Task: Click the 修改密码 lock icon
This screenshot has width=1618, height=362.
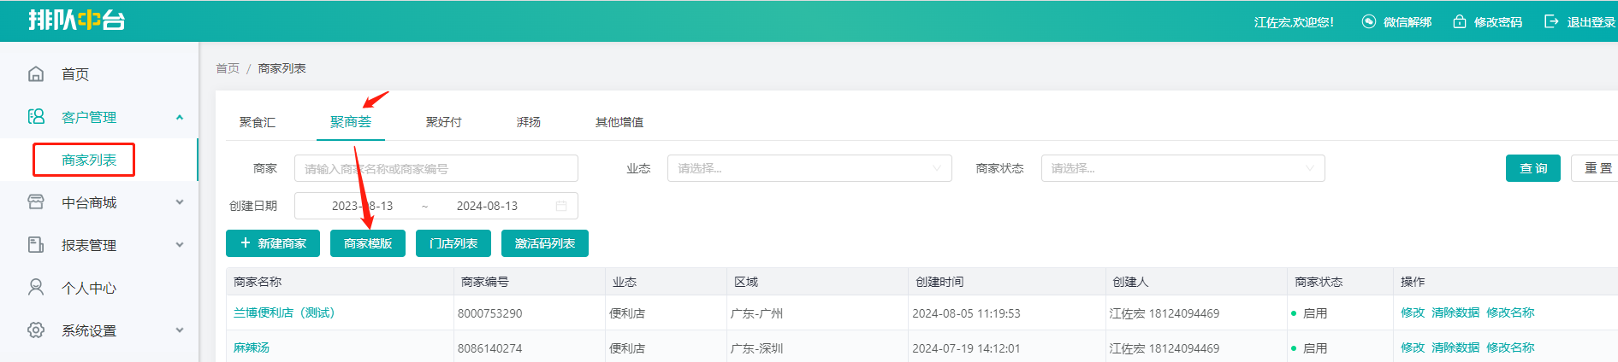Action: pyautogui.click(x=1460, y=22)
